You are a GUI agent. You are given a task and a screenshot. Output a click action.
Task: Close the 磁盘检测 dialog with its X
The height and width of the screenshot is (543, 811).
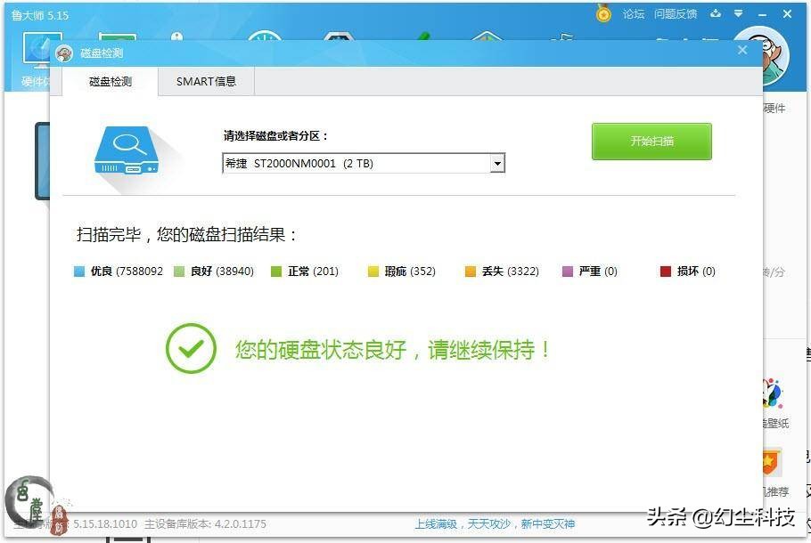742,51
